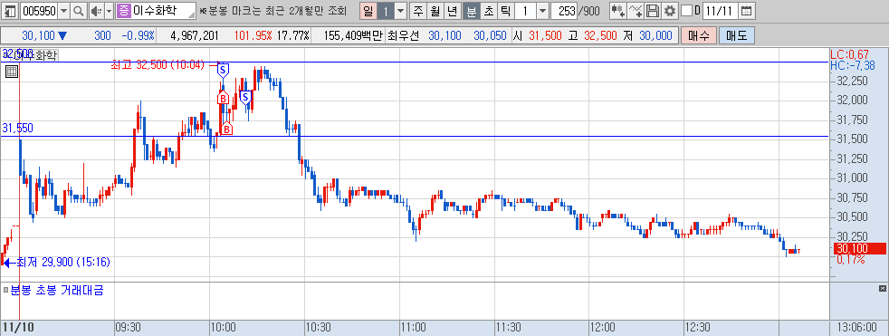Toggle the 일 daily period button
The height and width of the screenshot is (336, 889).
pos(368,11)
